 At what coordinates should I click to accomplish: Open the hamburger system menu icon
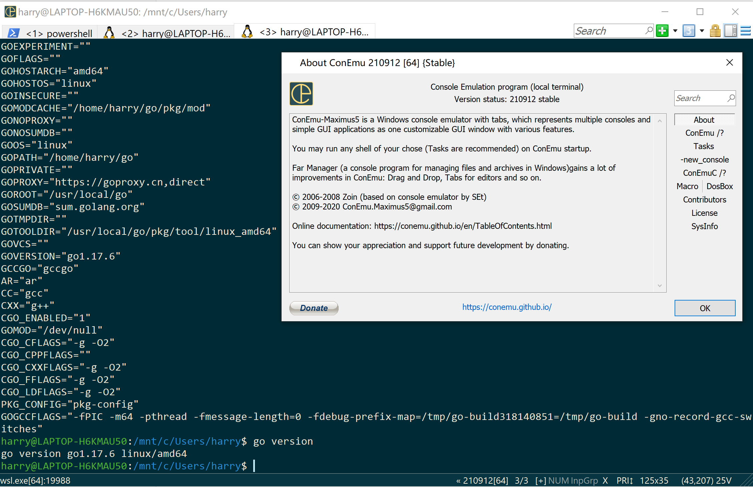tap(746, 31)
